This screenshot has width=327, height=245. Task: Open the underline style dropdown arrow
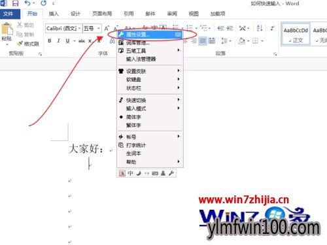[x=75, y=41]
